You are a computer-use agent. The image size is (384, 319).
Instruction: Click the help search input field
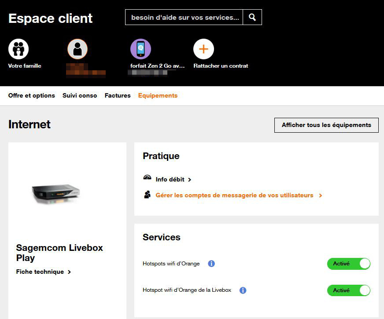click(184, 17)
